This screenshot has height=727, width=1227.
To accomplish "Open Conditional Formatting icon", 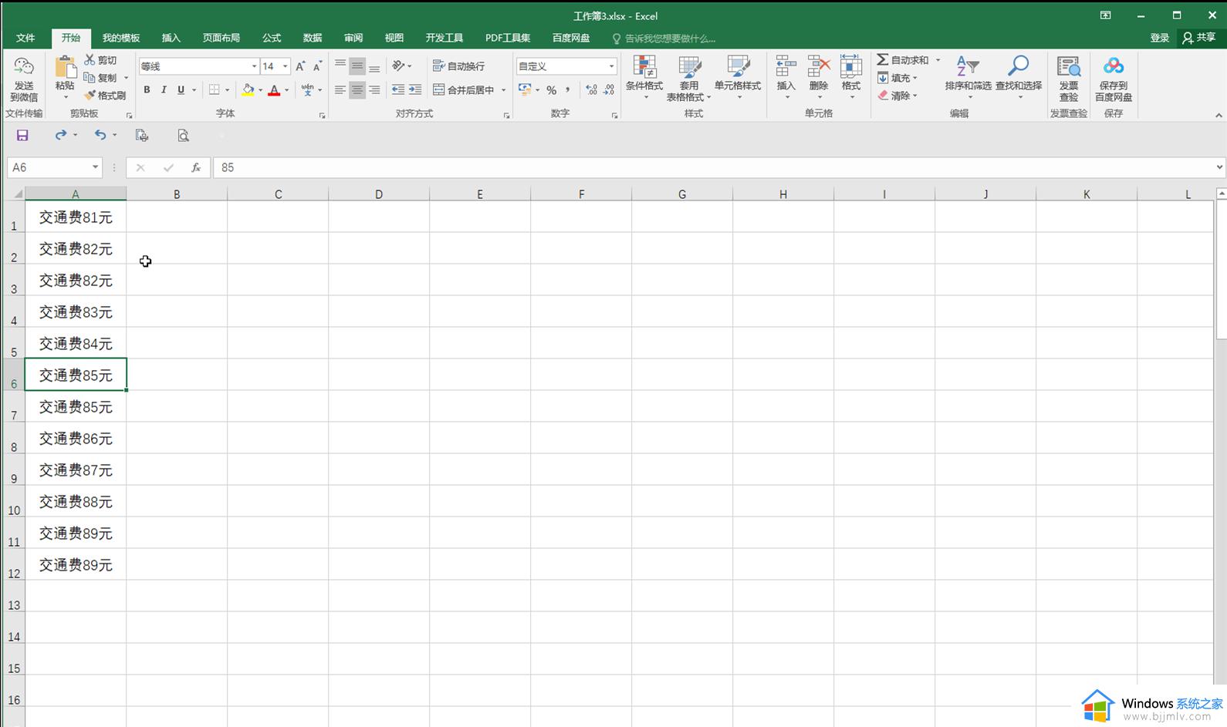I will pyautogui.click(x=644, y=67).
